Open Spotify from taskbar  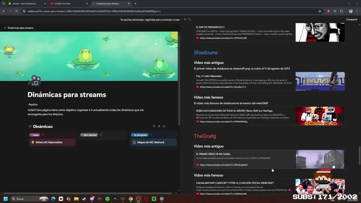[x=107, y=199]
